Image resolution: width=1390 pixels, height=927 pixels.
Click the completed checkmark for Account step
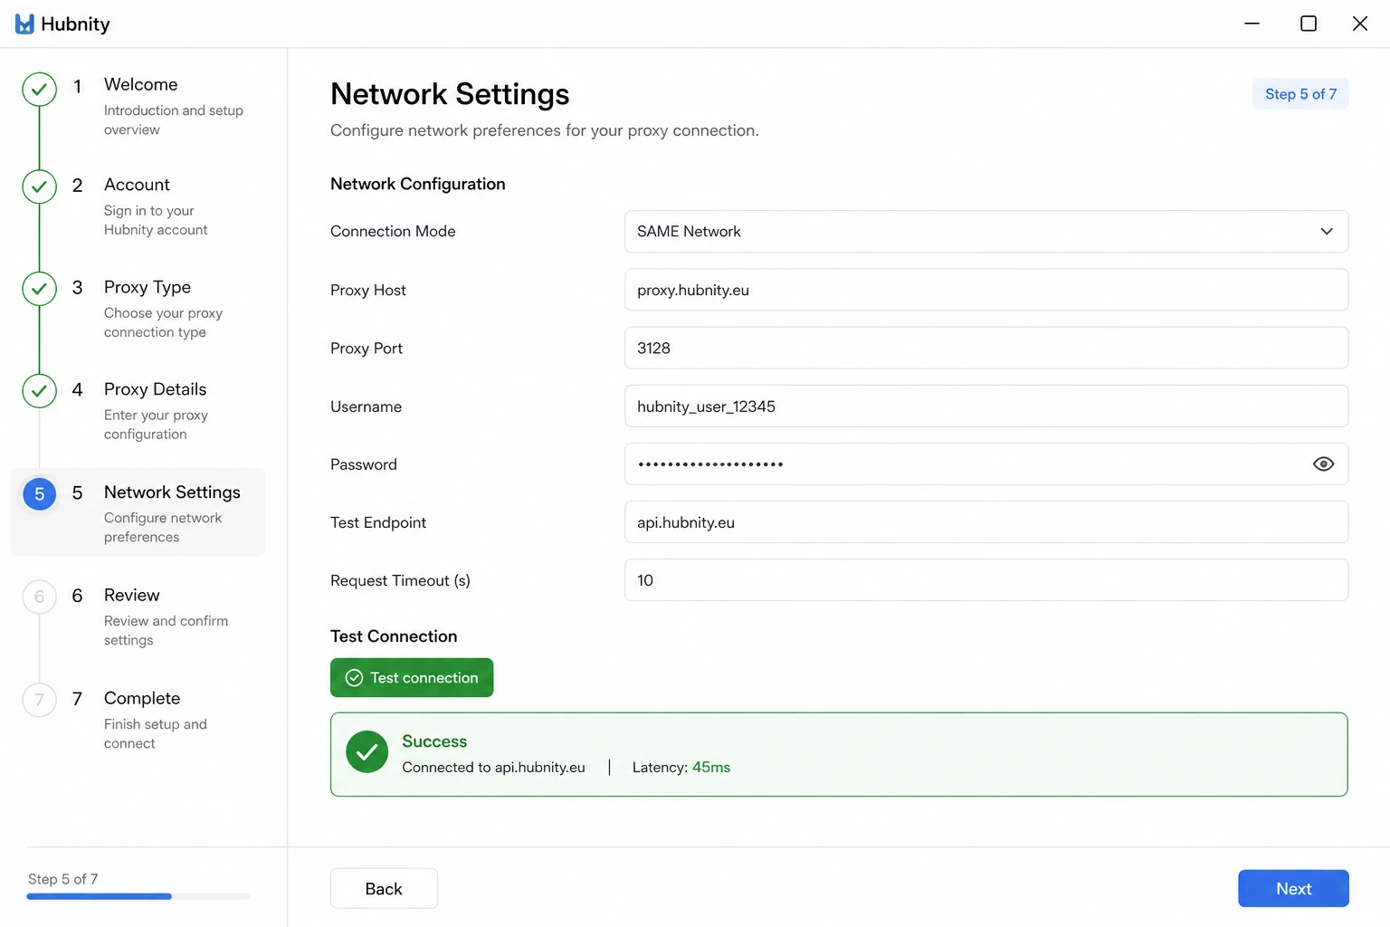[x=39, y=187]
